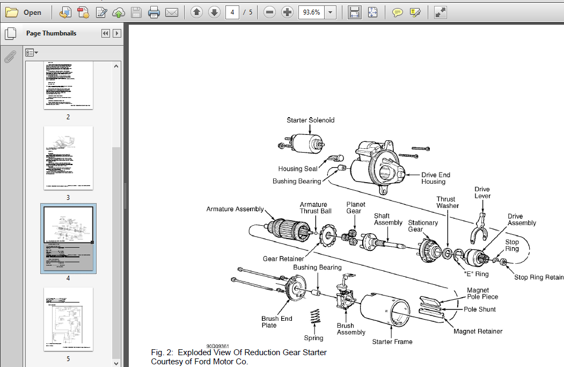The width and height of the screenshot is (564, 367).
Task: Click the 'Planet Gear' label
Action: 355,208
